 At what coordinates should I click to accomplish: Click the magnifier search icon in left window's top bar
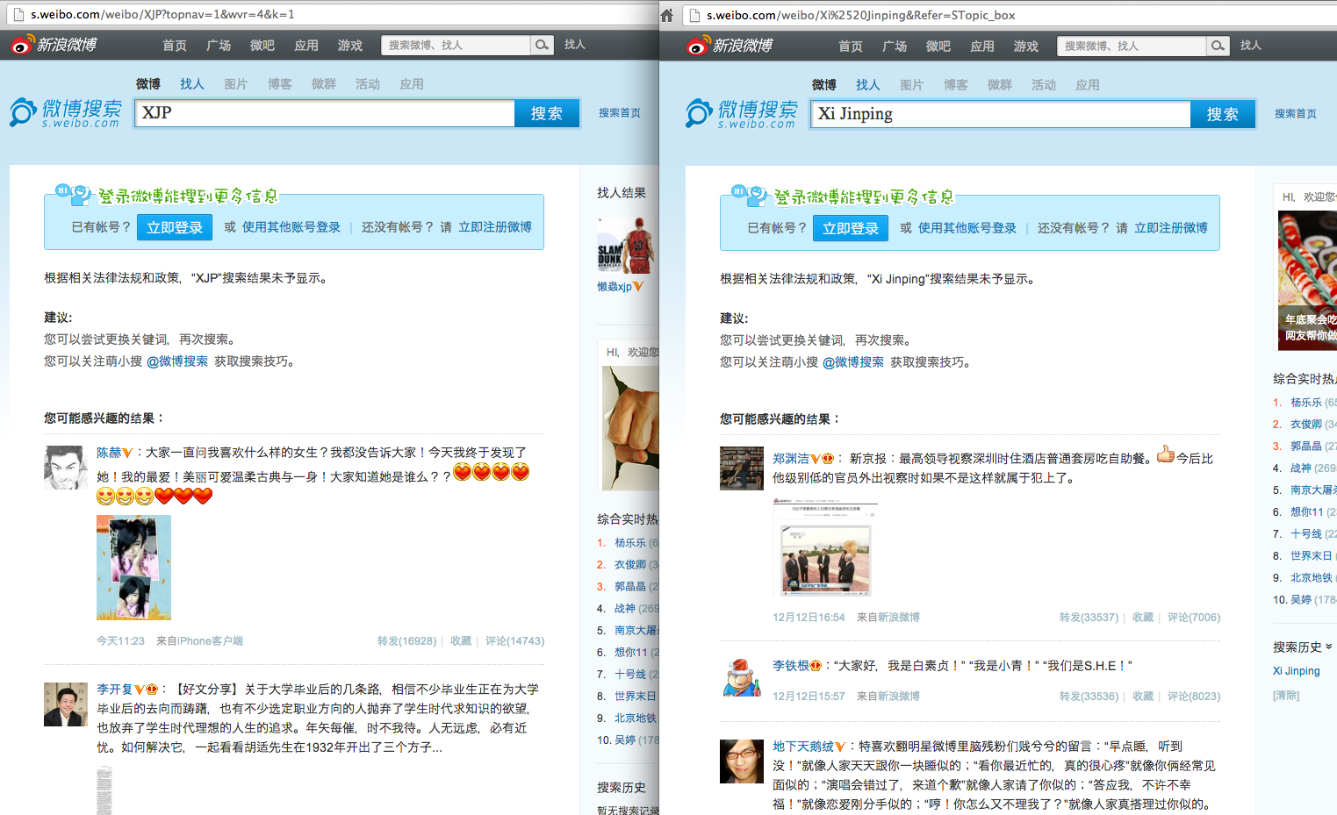tap(543, 45)
